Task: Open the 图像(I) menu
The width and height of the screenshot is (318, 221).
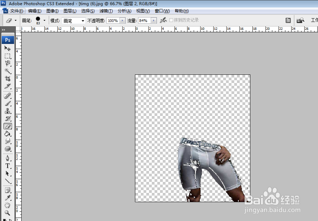Action: (x=52, y=11)
